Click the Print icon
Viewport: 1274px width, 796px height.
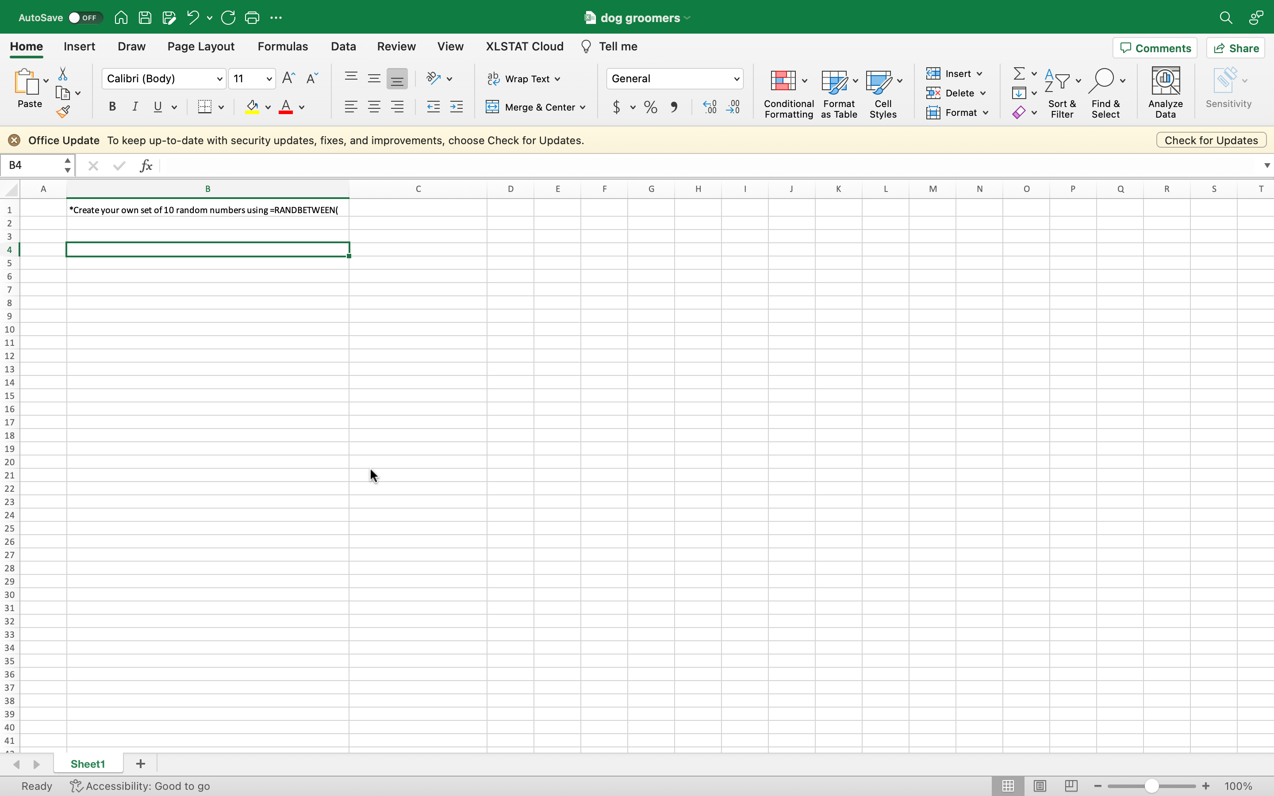tap(252, 17)
